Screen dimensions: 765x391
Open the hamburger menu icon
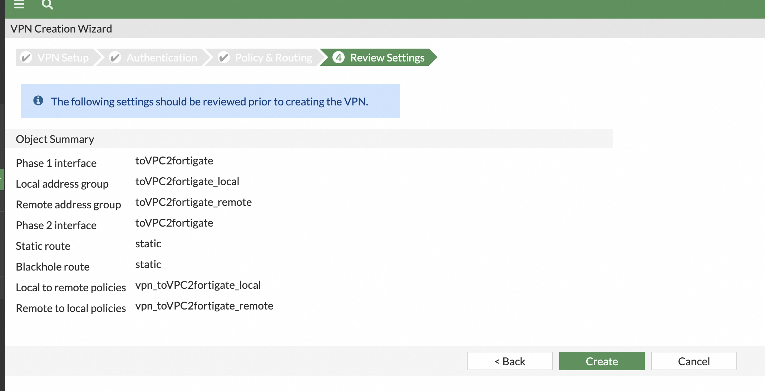19,4
